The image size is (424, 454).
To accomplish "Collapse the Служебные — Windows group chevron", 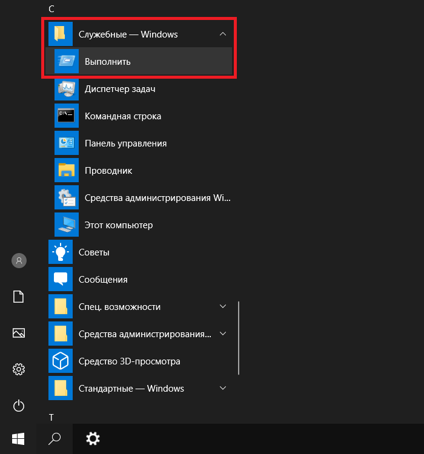I will click(x=222, y=34).
